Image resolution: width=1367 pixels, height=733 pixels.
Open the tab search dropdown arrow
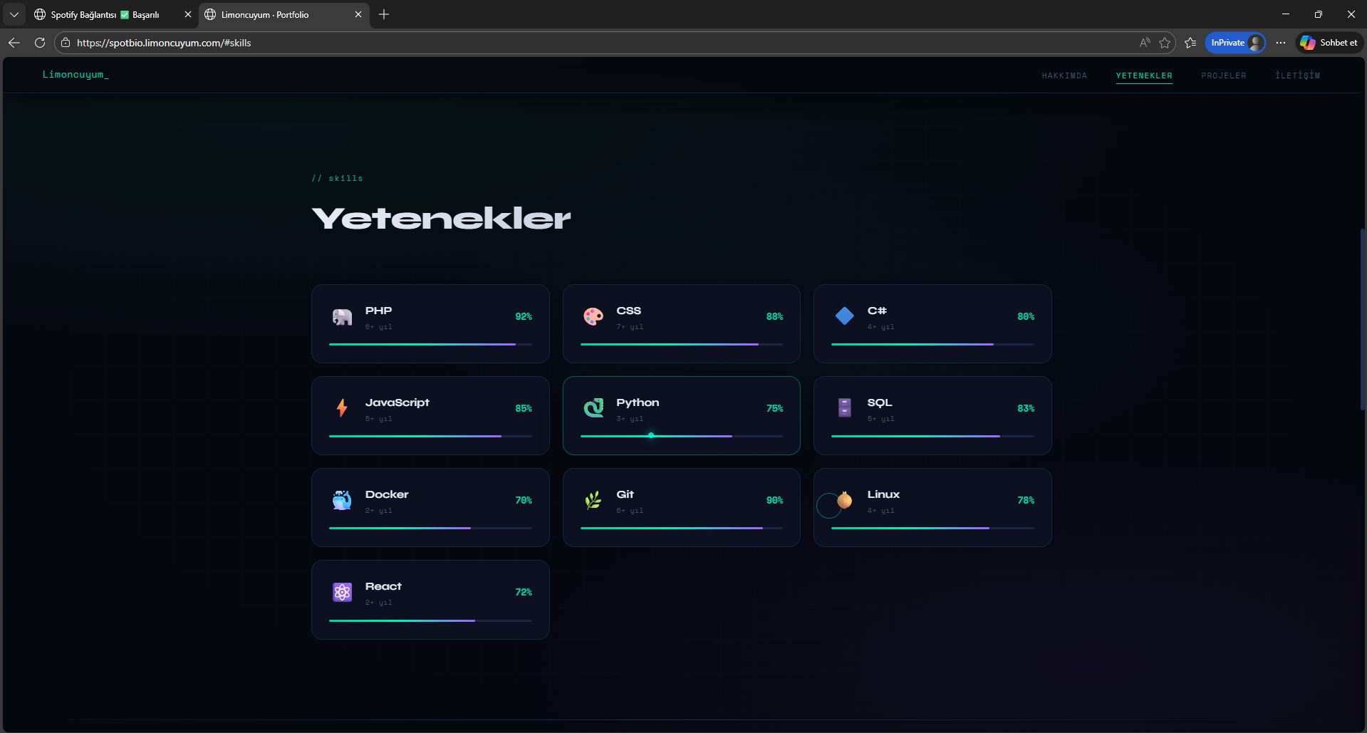tap(14, 14)
